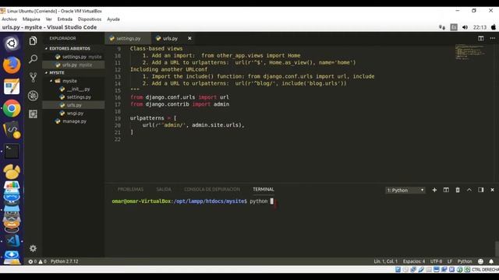The height and width of the screenshot is (280, 499).
Task: Move the panel to the right side
Action: coord(481,190)
